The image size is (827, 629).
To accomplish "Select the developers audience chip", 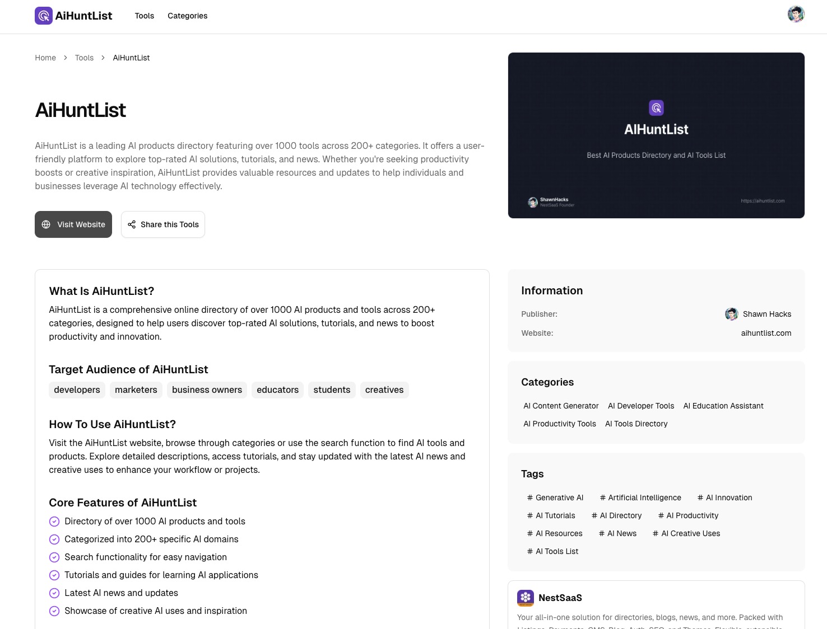I will pos(77,389).
